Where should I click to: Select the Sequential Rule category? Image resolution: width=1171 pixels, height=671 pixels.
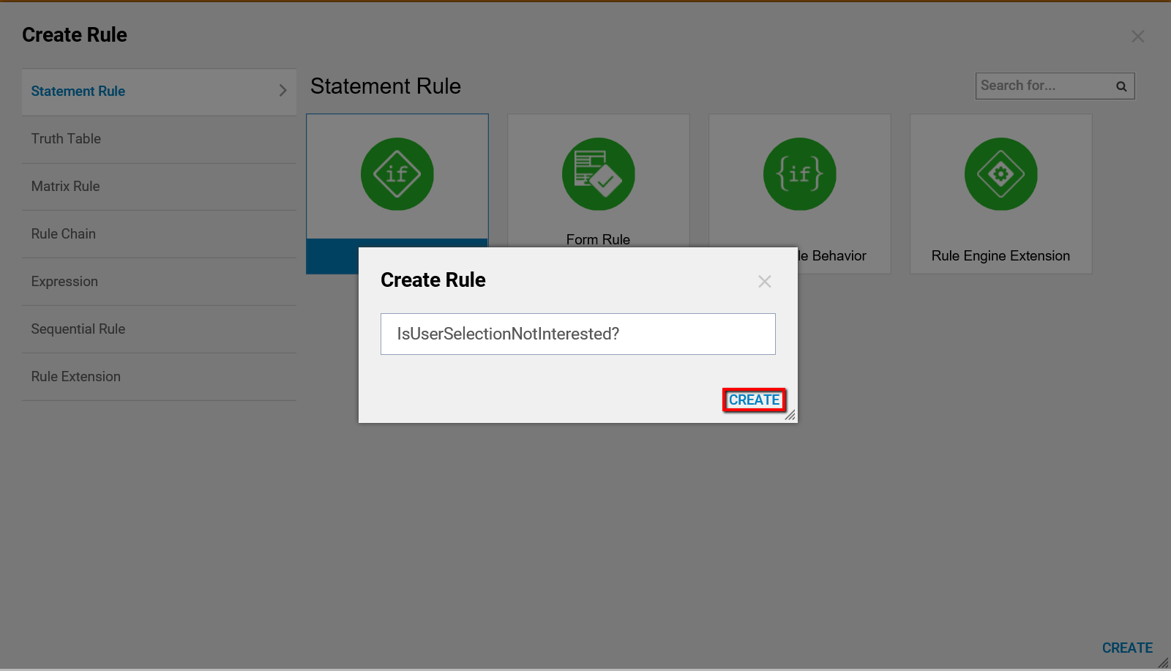coord(159,329)
